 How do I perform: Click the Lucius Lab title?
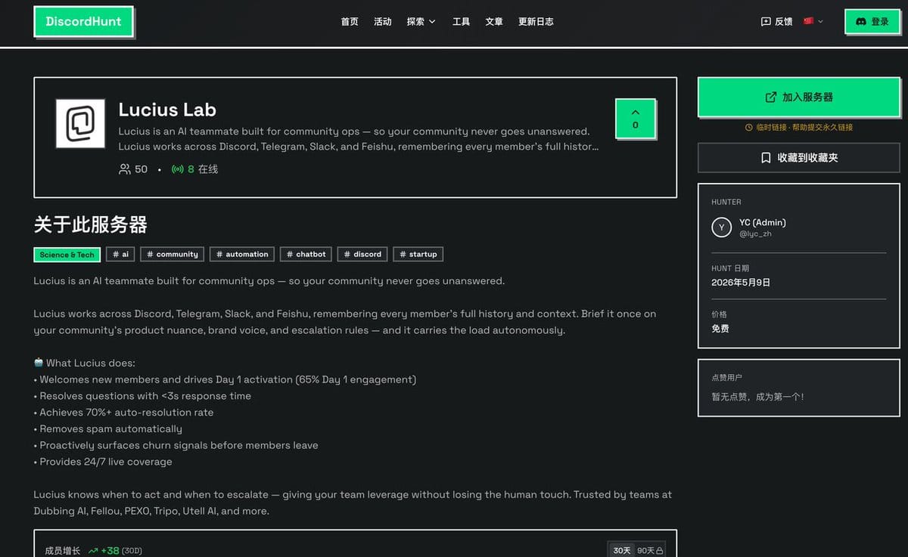coord(167,110)
